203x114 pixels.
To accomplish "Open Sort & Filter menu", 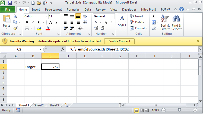I will pyautogui.click(x=165, y=23).
